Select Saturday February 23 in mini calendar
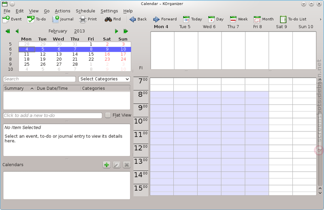Viewport: 324px width, 210px height. click(107, 59)
